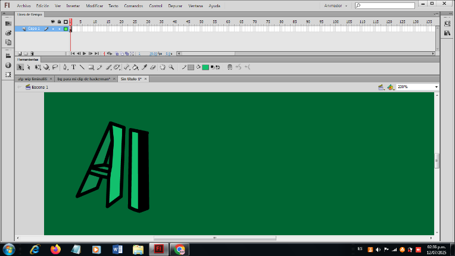Select the Zoom magnifier tool
Viewport: 455px width, 256px height.
pyautogui.click(x=171, y=67)
